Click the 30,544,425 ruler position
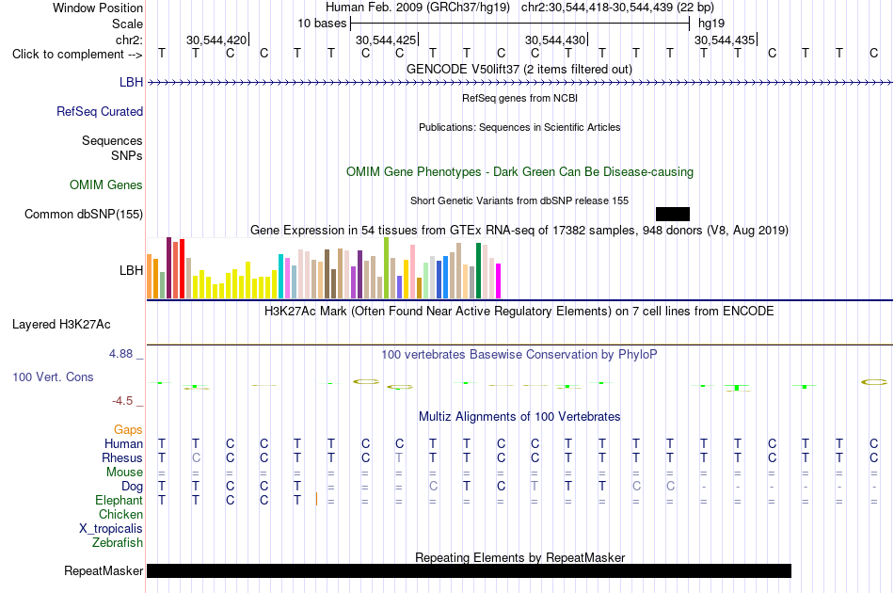The image size is (894, 593). pos(386,40)
